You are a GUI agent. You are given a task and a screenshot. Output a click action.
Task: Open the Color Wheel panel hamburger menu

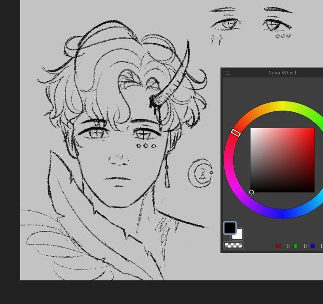coord(227,73)
